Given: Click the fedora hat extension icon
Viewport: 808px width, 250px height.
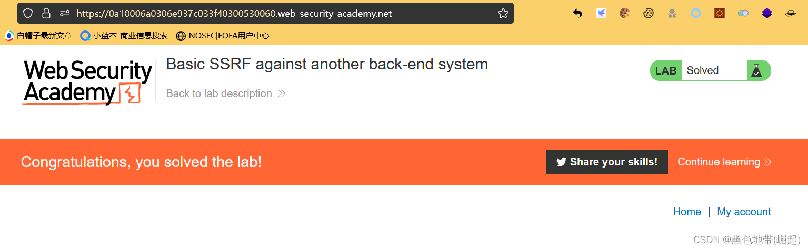Looking at the screenshot, I should [x=791, y=14].
